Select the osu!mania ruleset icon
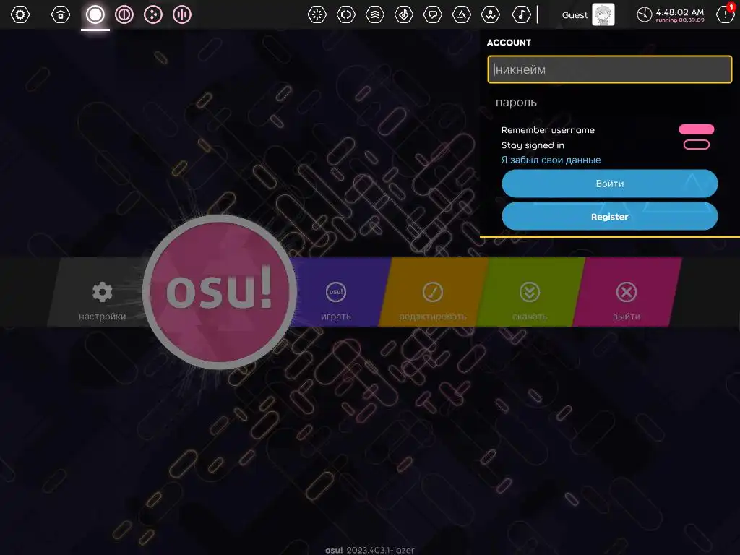 tap(181, 14)
